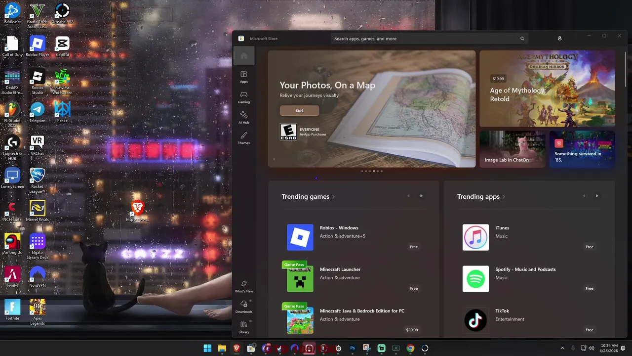This screenshot has height=356, width=632.
Task: Select the Among Us desktop icon
Action: pyautogui.click(x=12, y=244)
